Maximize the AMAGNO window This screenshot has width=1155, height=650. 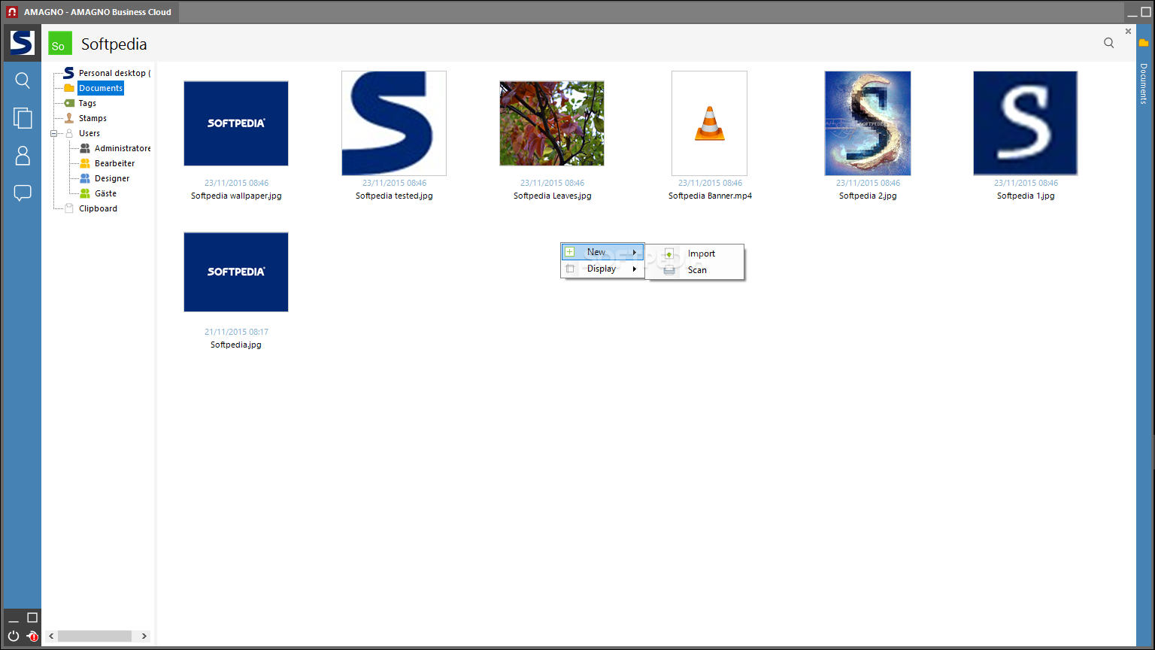click(1146, 12)
